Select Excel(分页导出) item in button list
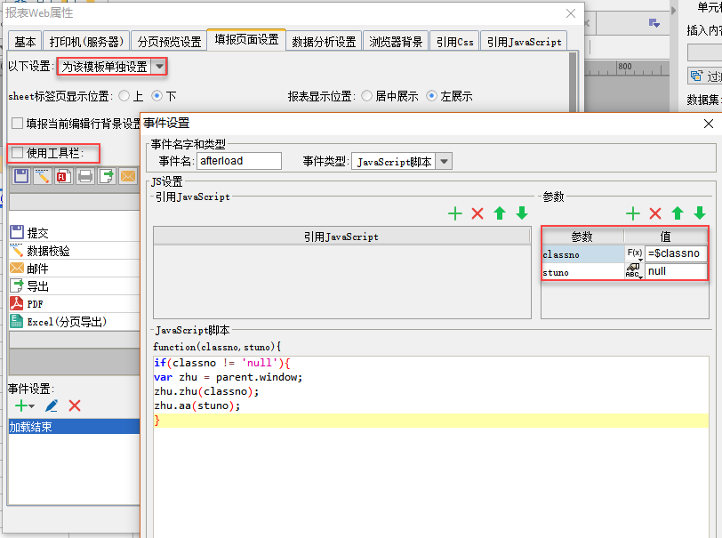Screen dimensions: 722x538 point(74,322)
